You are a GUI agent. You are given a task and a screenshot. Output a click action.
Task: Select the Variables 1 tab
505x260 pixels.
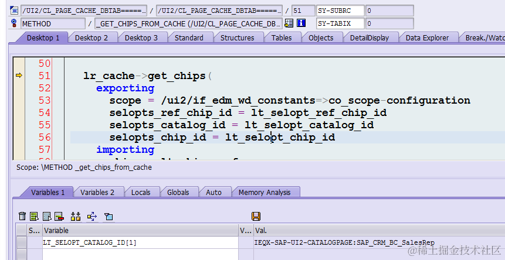click(48, 192)
